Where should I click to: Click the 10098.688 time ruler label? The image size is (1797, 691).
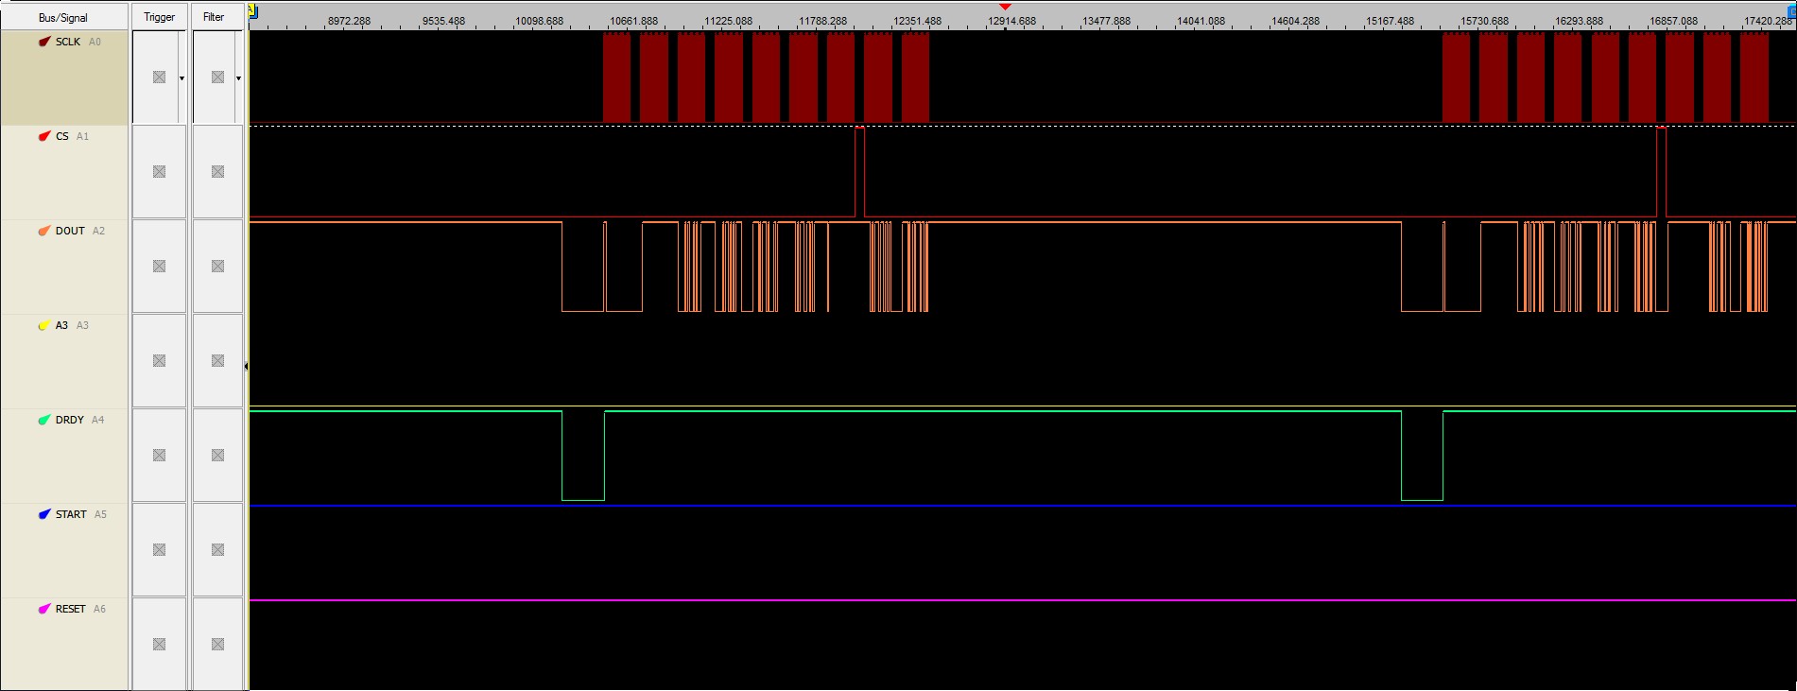(540, 21)
